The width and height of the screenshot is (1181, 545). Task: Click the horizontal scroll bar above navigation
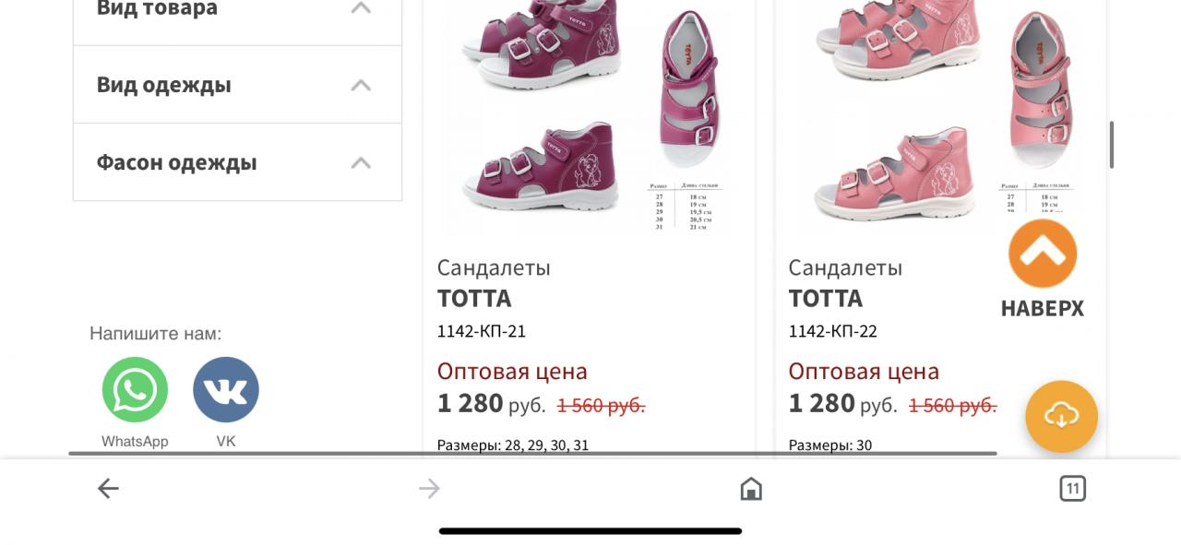click(533, 454)
